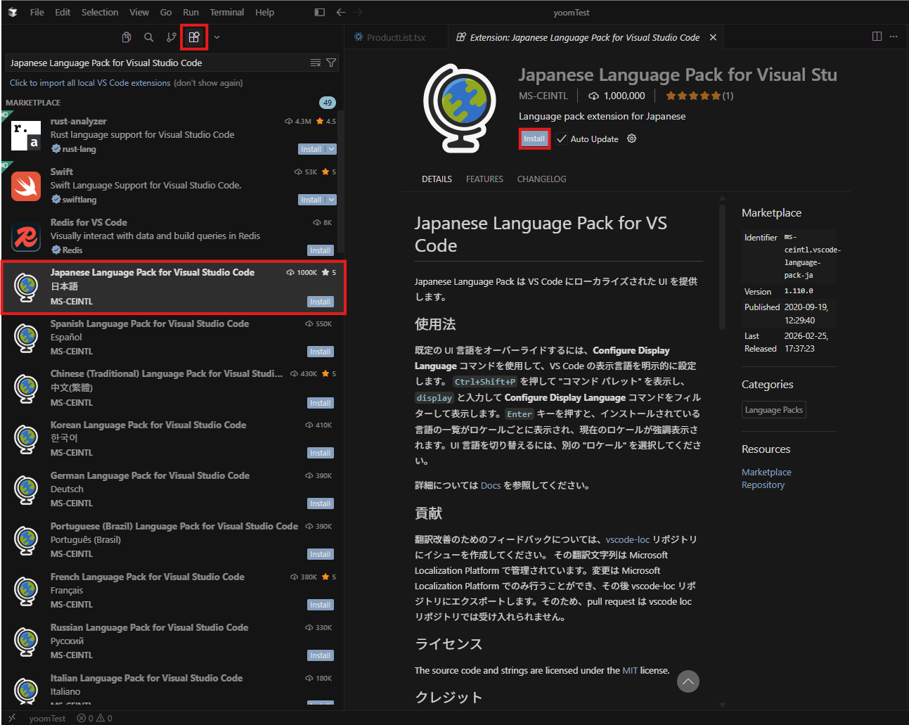The image size is (909, 725).
Task: Clear the extensions search results icon
Action: pyautogui.click(x=316, y=63)
